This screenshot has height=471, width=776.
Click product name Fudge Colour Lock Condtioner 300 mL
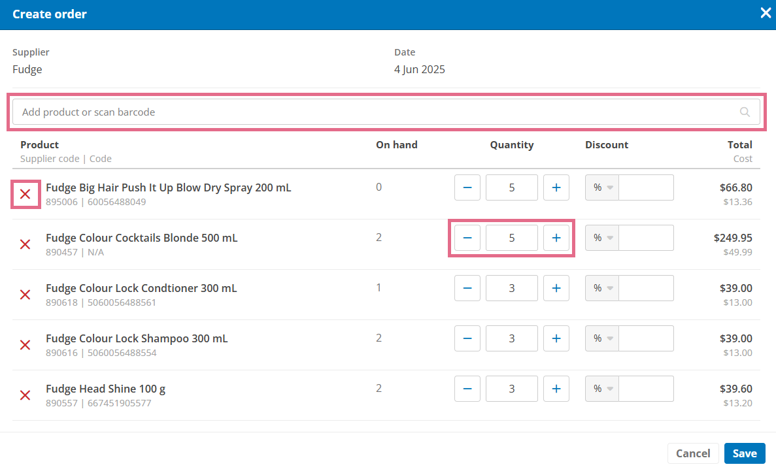(141, 288)
